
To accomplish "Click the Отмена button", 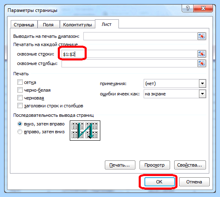I will (194, 182).
